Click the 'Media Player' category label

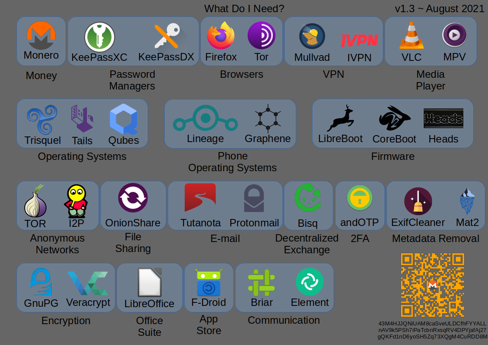pyautogui.click(x=431, y=80)
